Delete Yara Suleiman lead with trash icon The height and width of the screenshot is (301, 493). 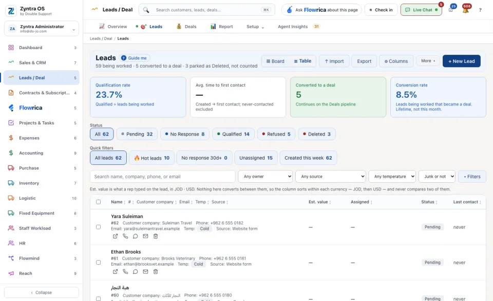click(x=155, y=236)
